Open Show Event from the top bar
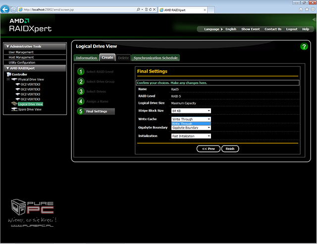Viewport: 317px width, 244px height. (250, 29)
